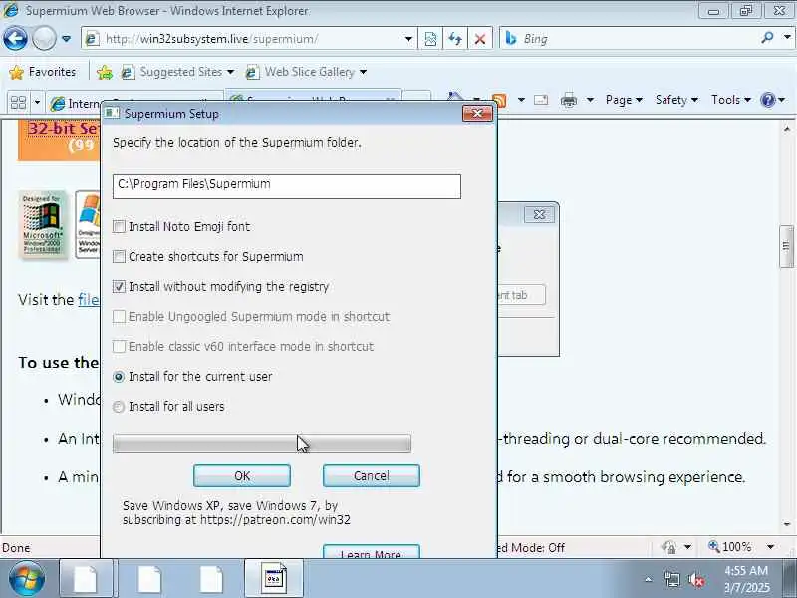The image size is (797, 598).
Task: Click the setup progress bar
Action: click(262, 444)
